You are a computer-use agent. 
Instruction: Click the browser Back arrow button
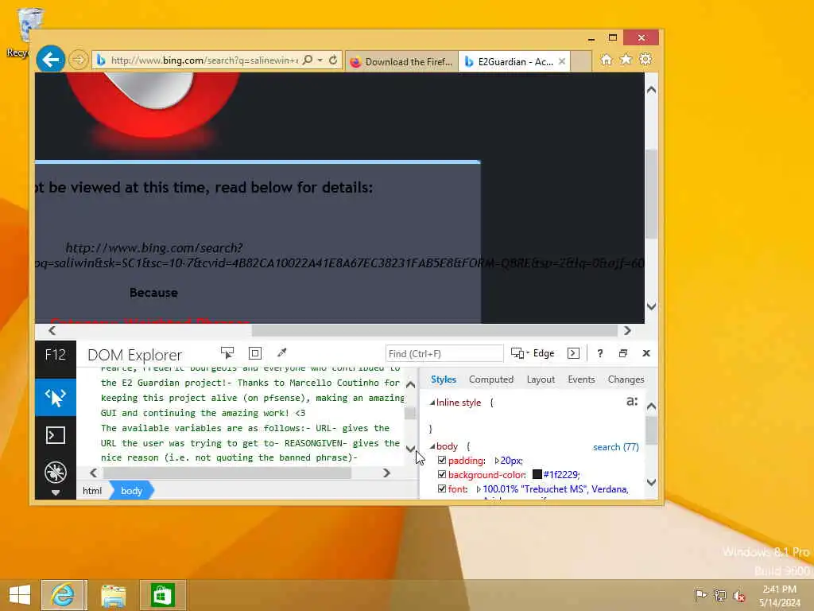50,60
